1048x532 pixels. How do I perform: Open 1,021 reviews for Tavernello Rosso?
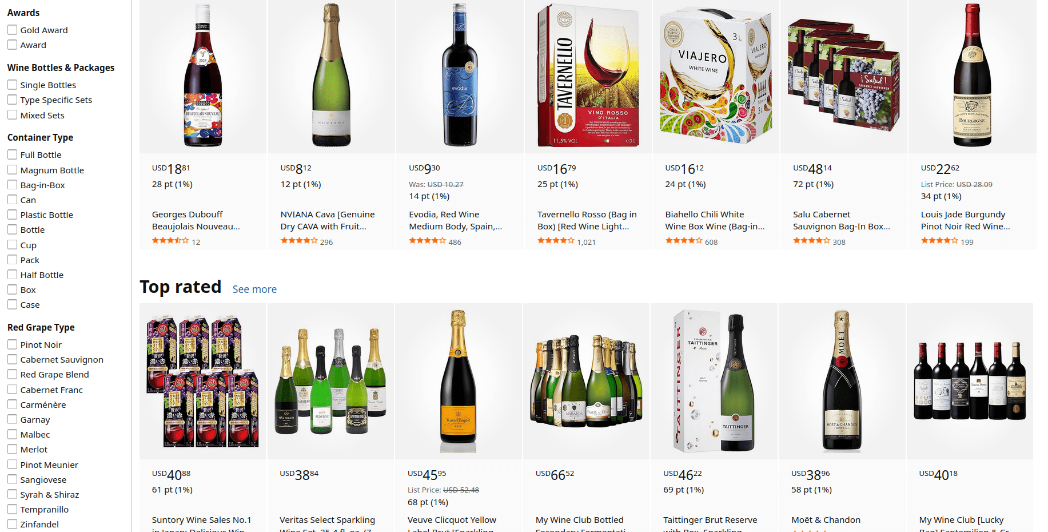coord(587,242)
